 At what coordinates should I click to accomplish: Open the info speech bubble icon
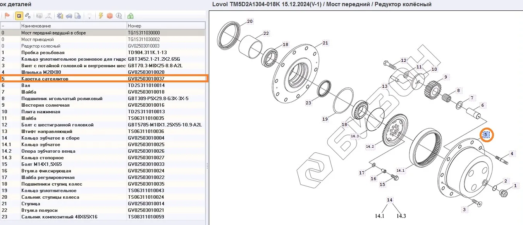coord(119,16)
